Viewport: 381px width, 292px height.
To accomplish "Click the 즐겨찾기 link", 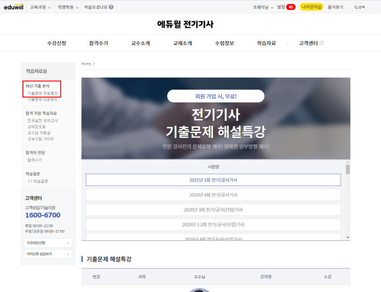I will (x=335, y=7).
